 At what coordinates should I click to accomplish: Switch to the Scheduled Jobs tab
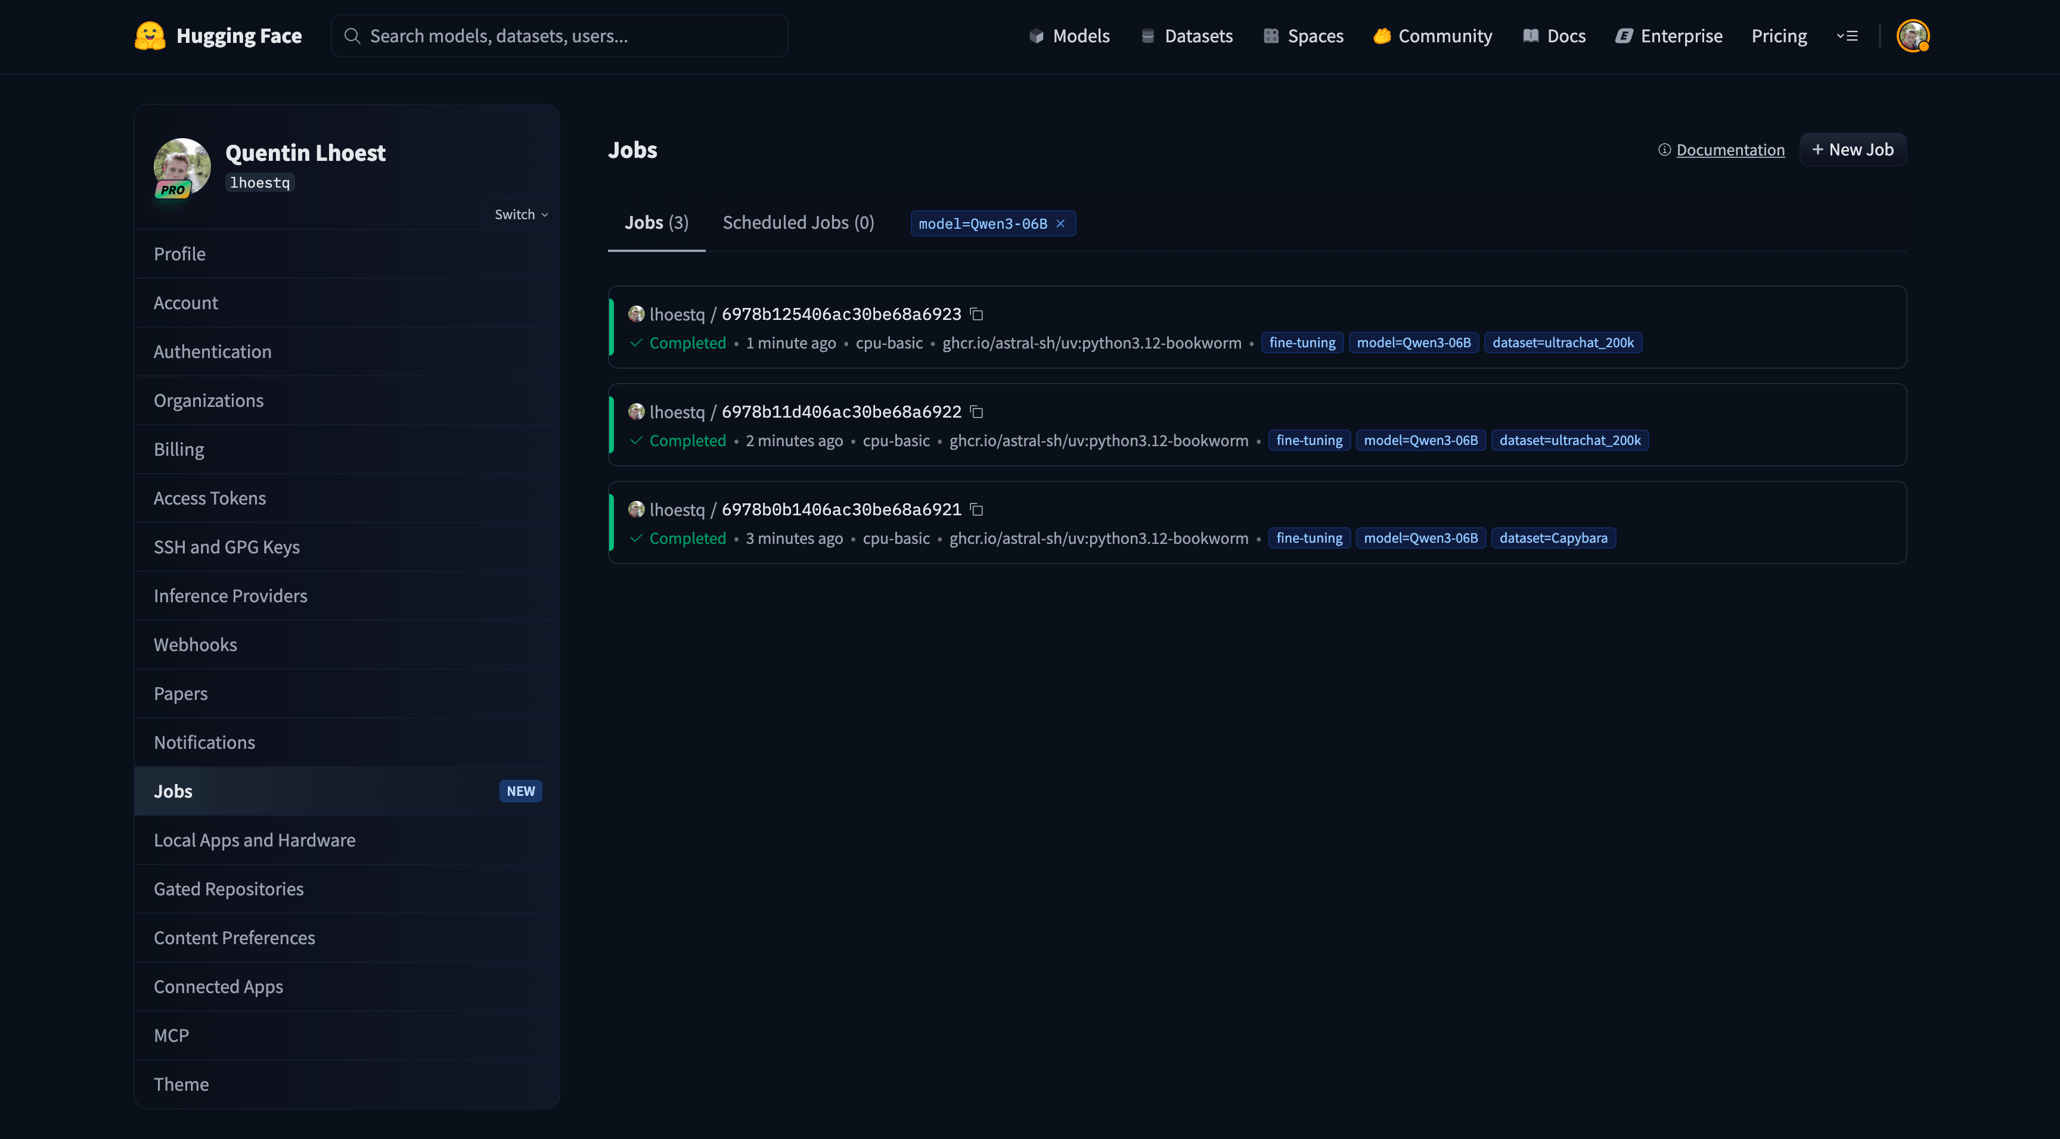tap(798, 223)
